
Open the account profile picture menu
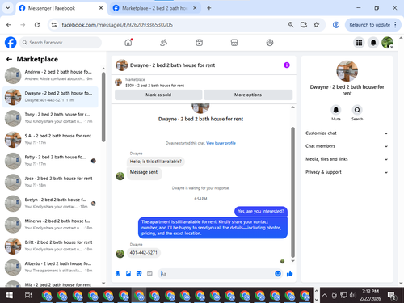coord(388,43)
